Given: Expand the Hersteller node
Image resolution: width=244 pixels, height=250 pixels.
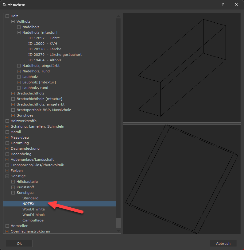Looking at the screenshot, I should click(x=7, y=226).
